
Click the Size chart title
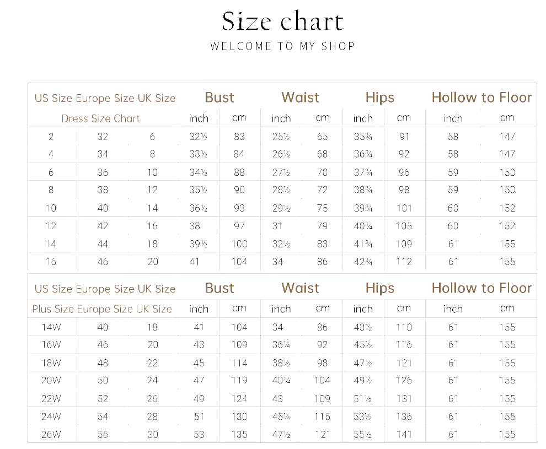283,21
